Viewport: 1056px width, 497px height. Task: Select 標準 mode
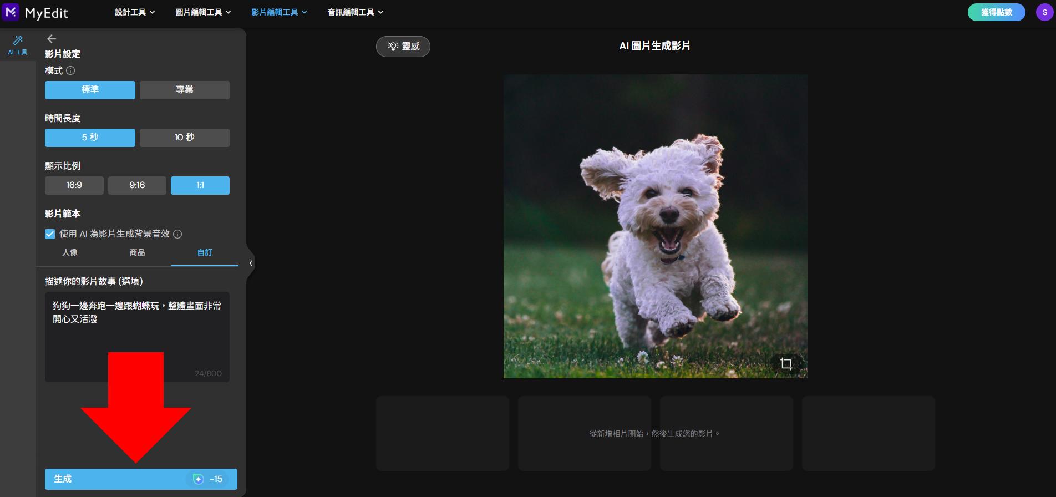tap(90, 90)
